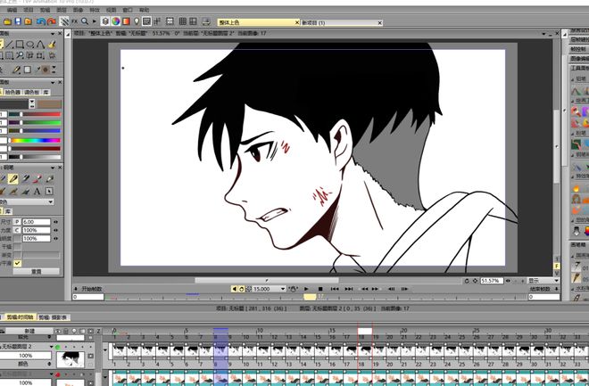Viewport: 589px width, 386px height.
Task: Click the zoom percentage field 51.57%
Action: click(x=492, y=281)
